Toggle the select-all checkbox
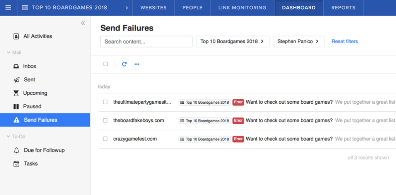Image resolution: width=396 pixels, height=195 pixels. click(106, 64)
